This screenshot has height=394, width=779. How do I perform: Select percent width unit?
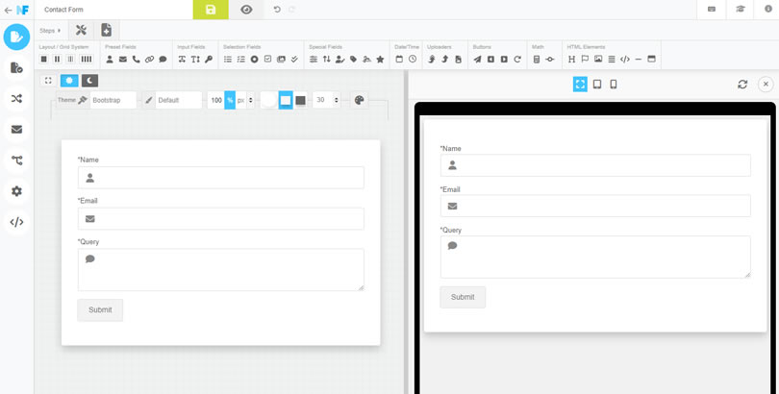coord(230,100)
